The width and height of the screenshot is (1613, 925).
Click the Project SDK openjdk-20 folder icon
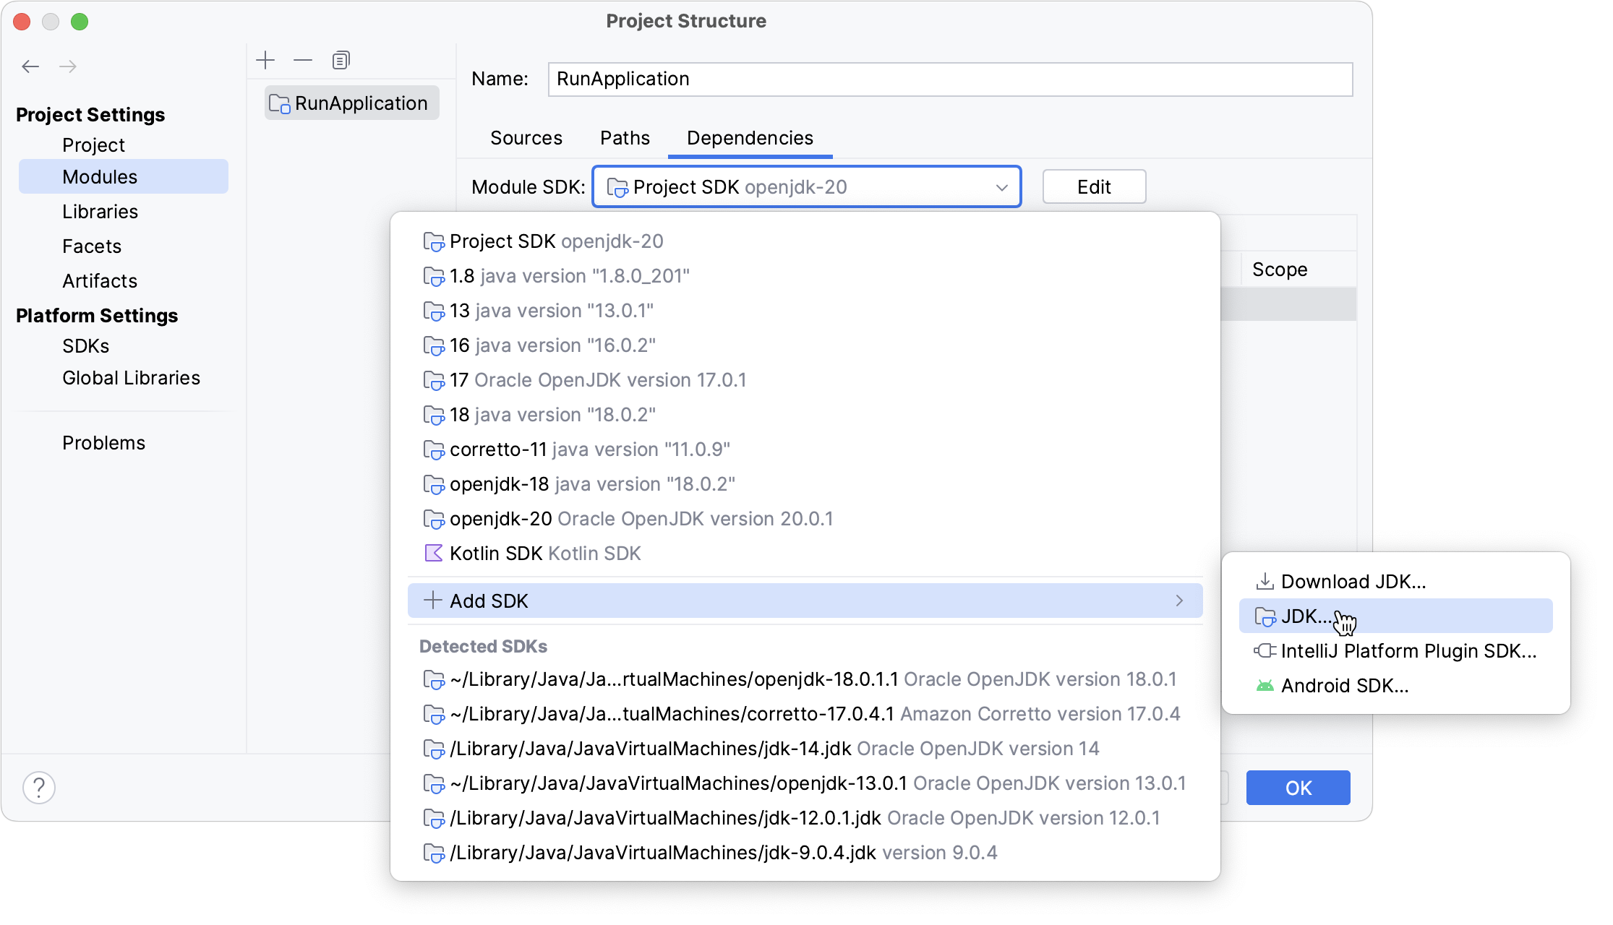tap(432, 241)
